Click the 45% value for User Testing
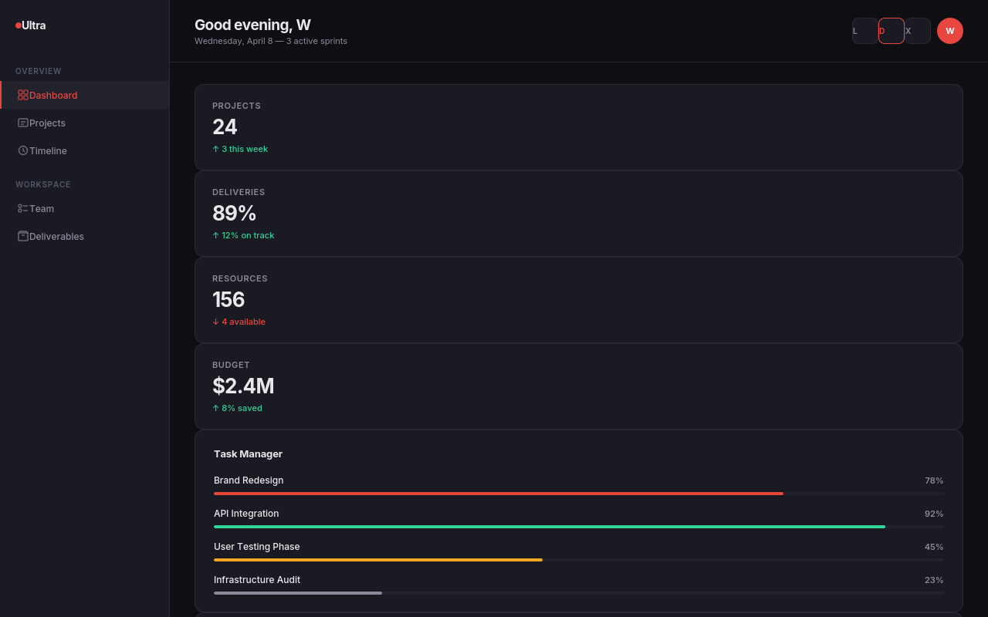This screenshot has width=988, height=617. click(934, 547)
